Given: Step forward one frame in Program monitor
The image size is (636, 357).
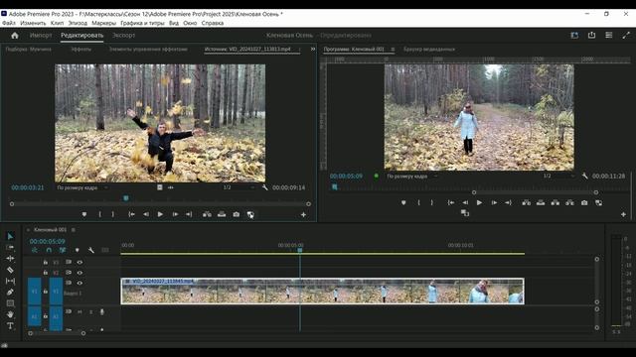Looking at the screenshot, I should click(494, 202).
